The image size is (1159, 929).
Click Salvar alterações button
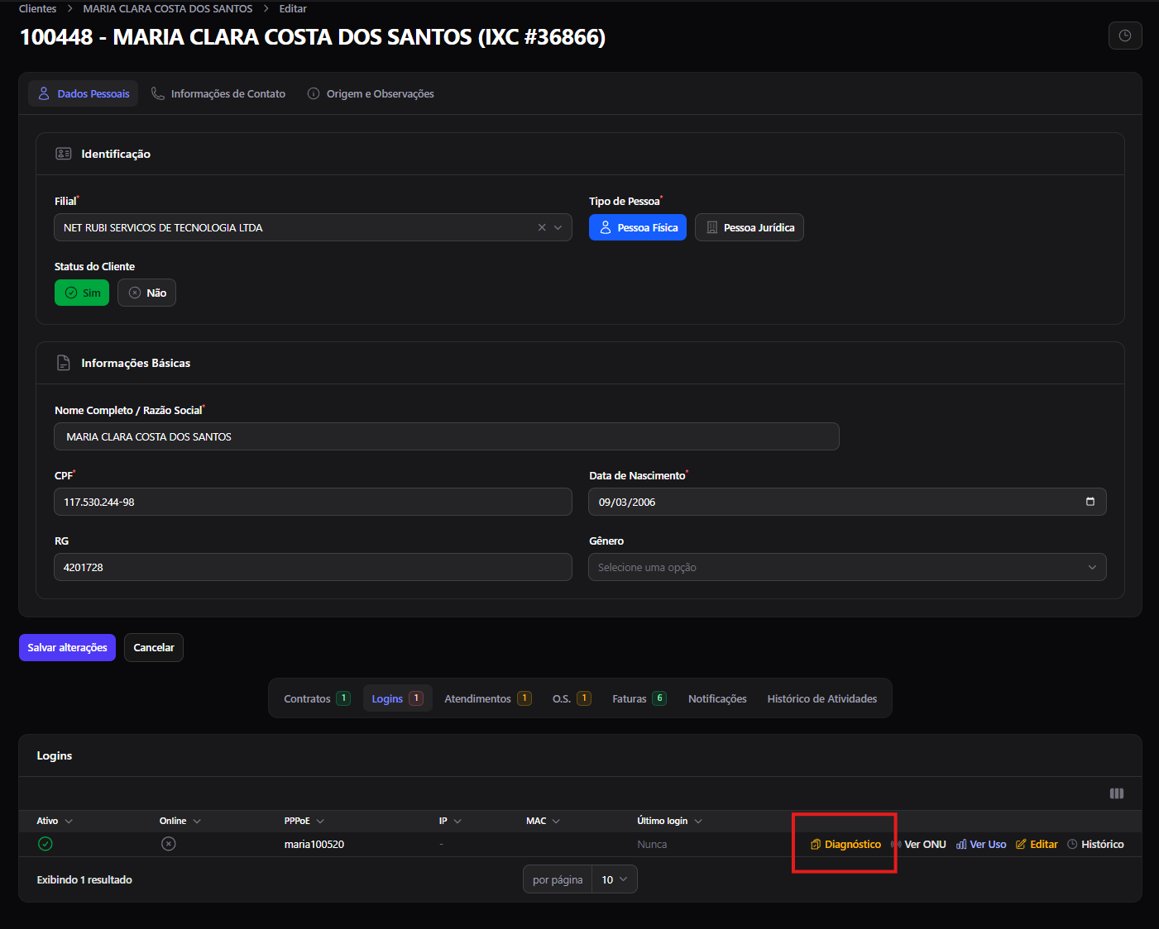[67, 647]
